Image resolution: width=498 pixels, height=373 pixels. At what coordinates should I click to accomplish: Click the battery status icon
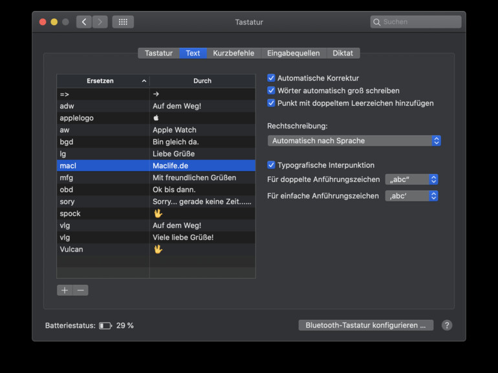[105, 326]
